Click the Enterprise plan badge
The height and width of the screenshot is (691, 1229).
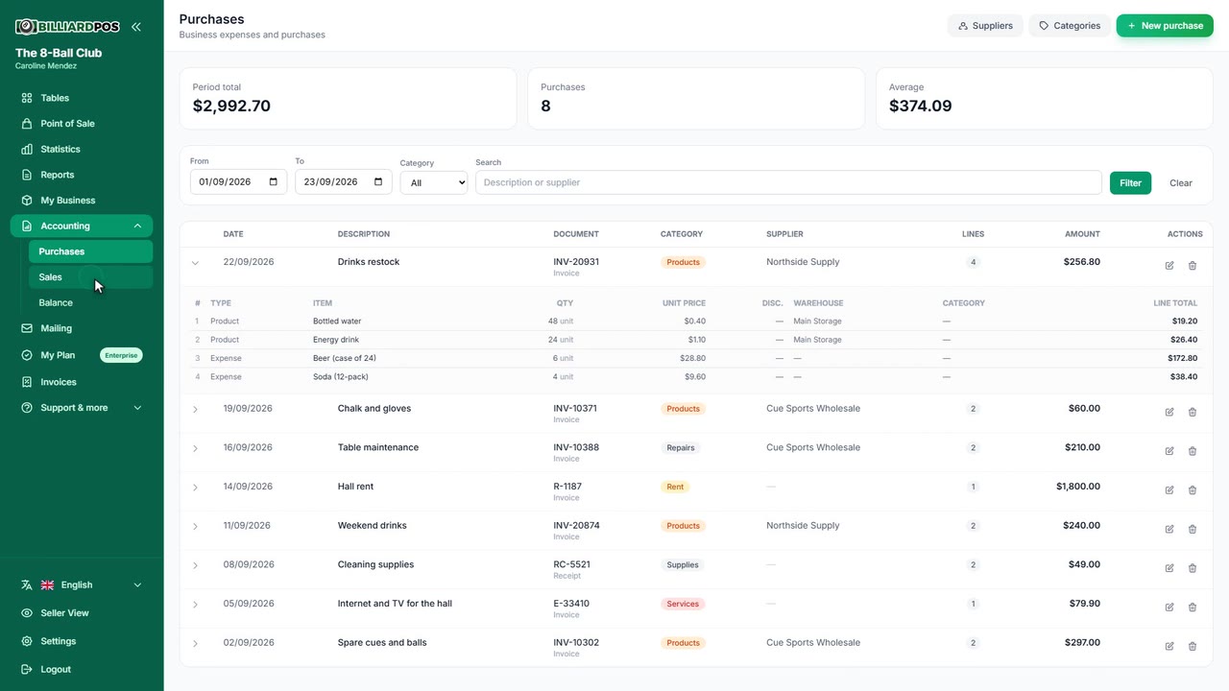[x=121, y=355]
